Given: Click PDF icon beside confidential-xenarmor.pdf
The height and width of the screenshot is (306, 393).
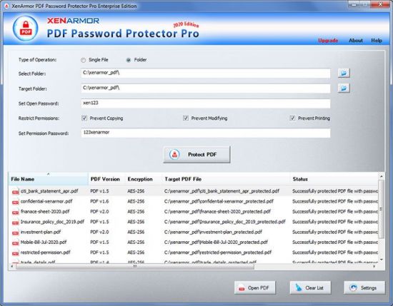Looking at the screenshot, I should tap(15, 202).
